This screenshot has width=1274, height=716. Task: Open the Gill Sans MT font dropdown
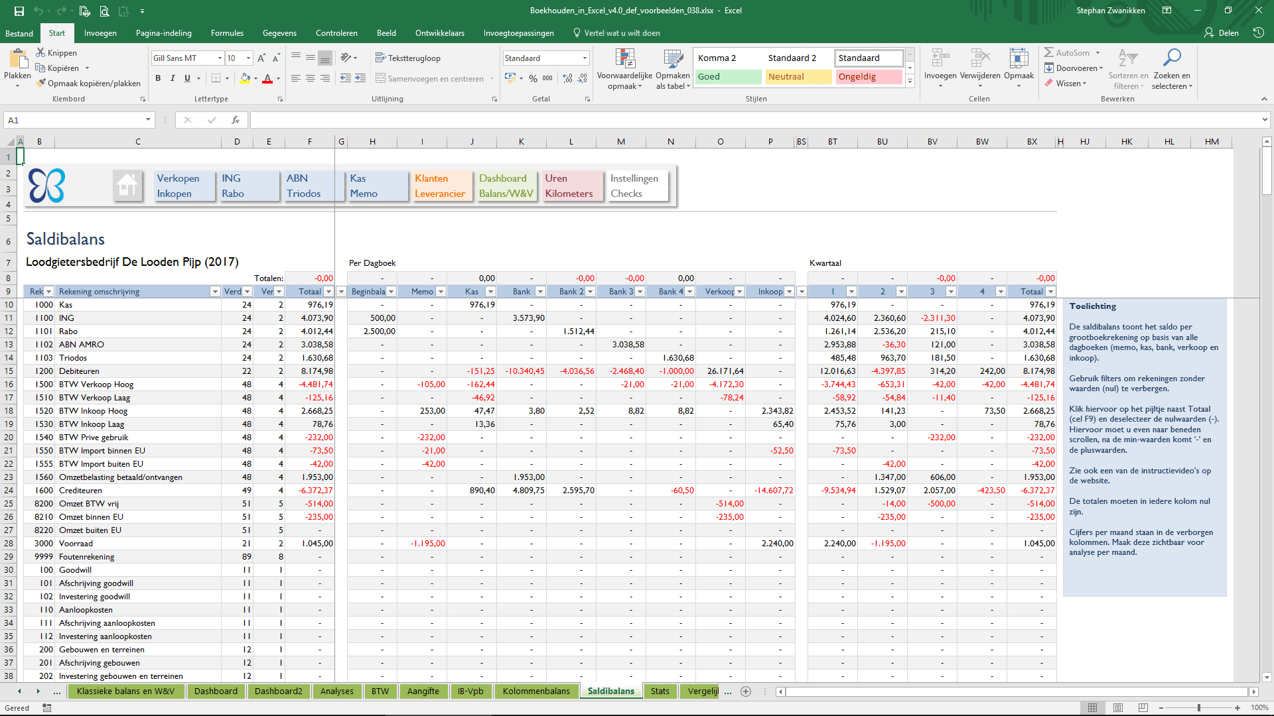point(219,58)
